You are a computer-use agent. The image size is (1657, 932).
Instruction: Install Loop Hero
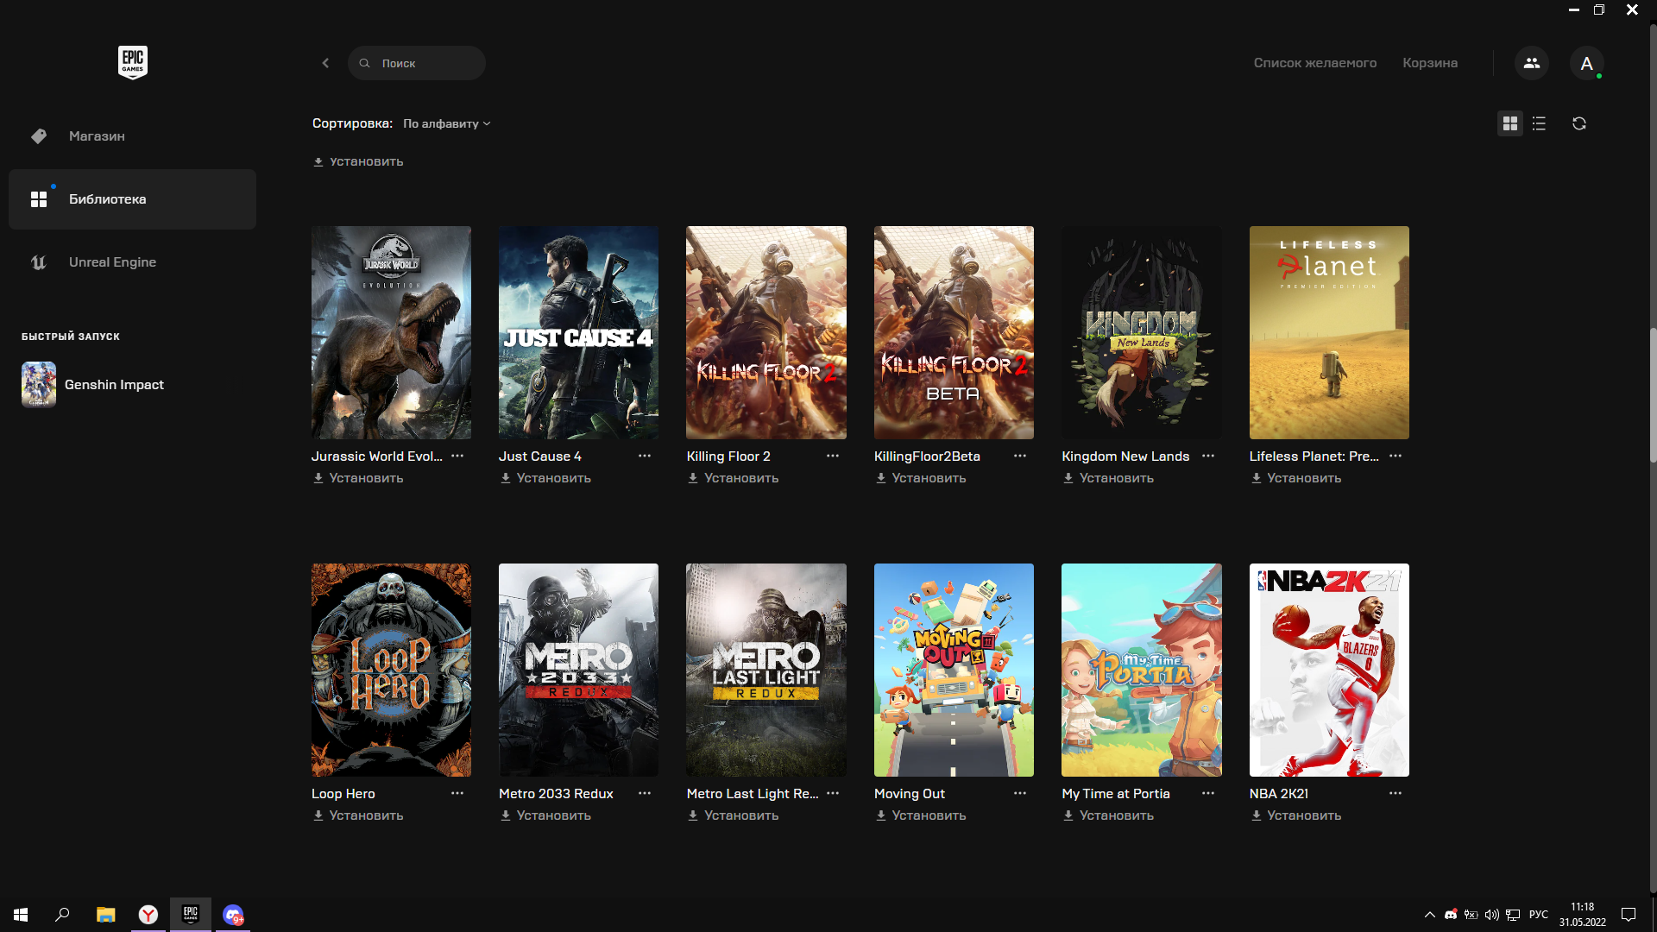[x=358, y=815]
